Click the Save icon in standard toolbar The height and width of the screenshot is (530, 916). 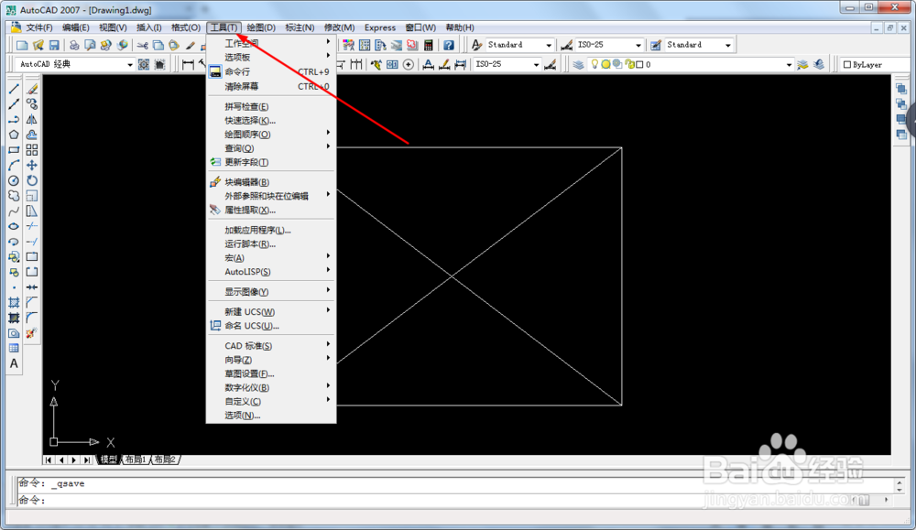(54, 45)
